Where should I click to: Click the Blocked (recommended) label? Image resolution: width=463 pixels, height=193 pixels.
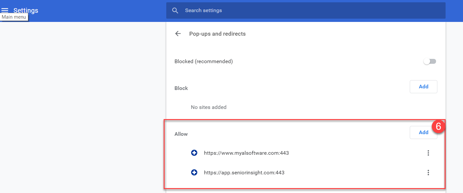(204, 61)
